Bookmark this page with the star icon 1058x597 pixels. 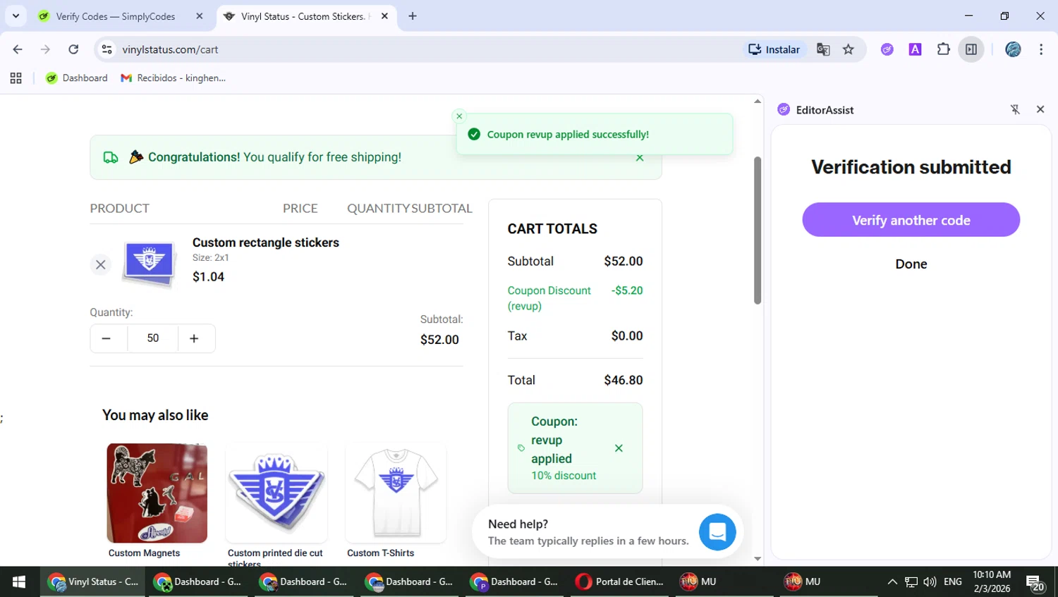click(849, 49)
